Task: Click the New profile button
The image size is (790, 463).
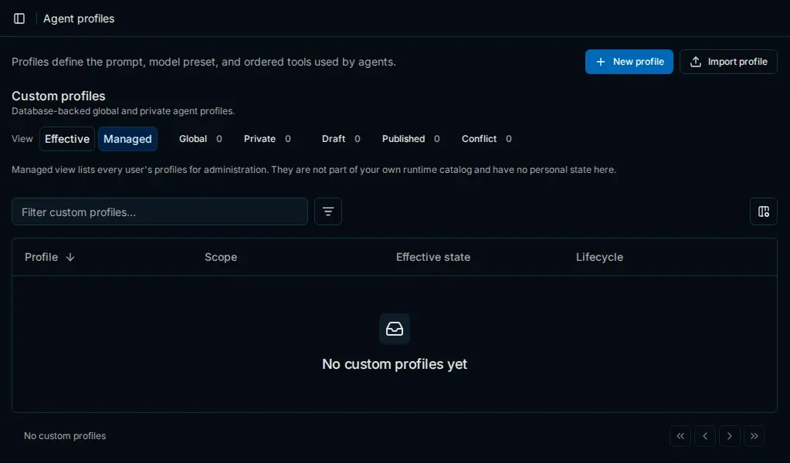Action: coord(629,62)
